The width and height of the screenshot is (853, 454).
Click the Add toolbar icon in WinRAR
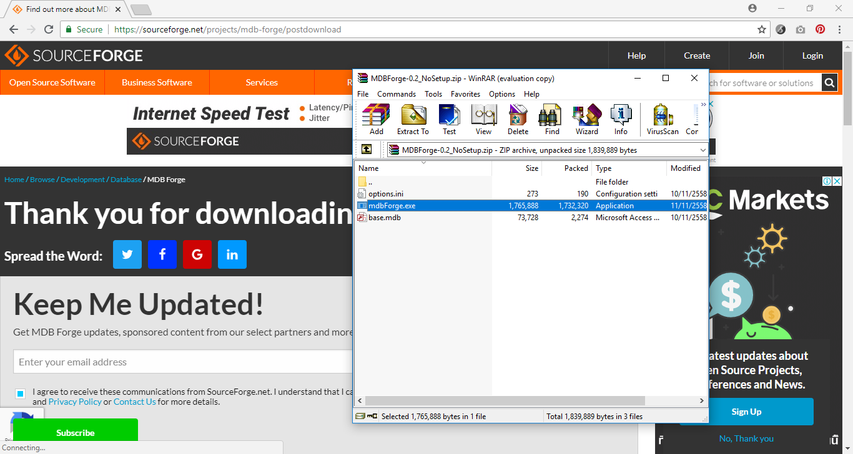pos(376,119)
